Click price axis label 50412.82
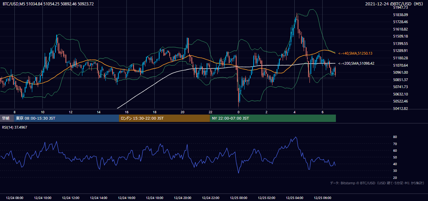The width and height of the screenshot is (428, 201). [401, 109]
